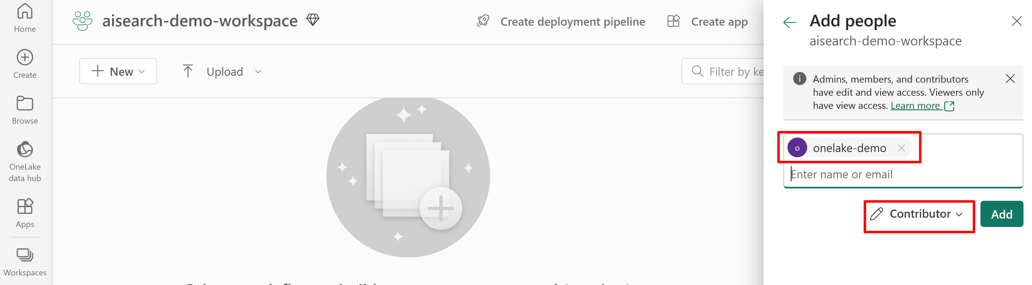Click the magnifier icon in filter box
This screenshot has height=285, width=1032.
698,71
